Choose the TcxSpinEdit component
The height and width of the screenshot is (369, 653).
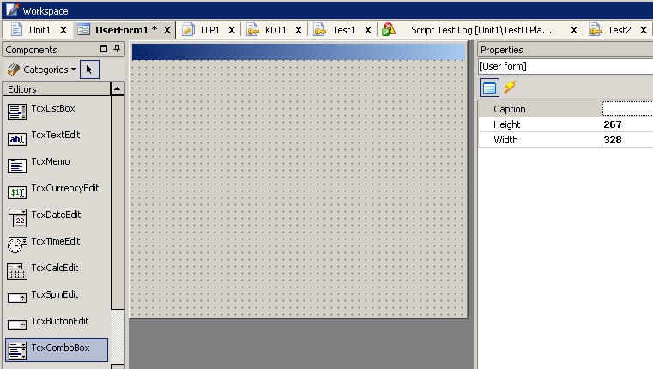tap(56, 296)
